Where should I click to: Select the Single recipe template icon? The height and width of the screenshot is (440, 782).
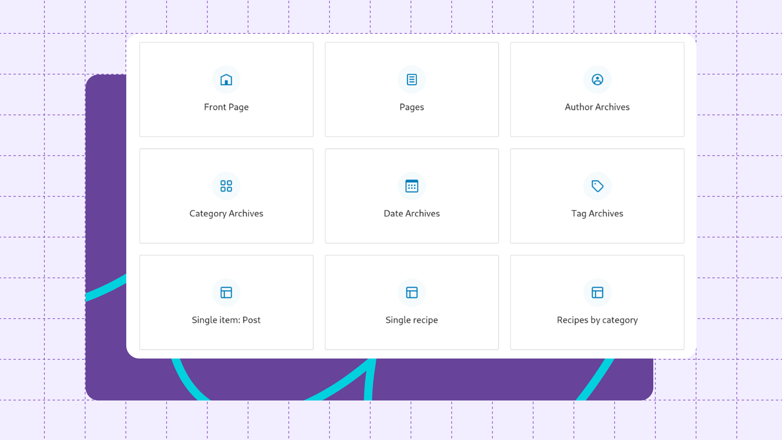412,292
